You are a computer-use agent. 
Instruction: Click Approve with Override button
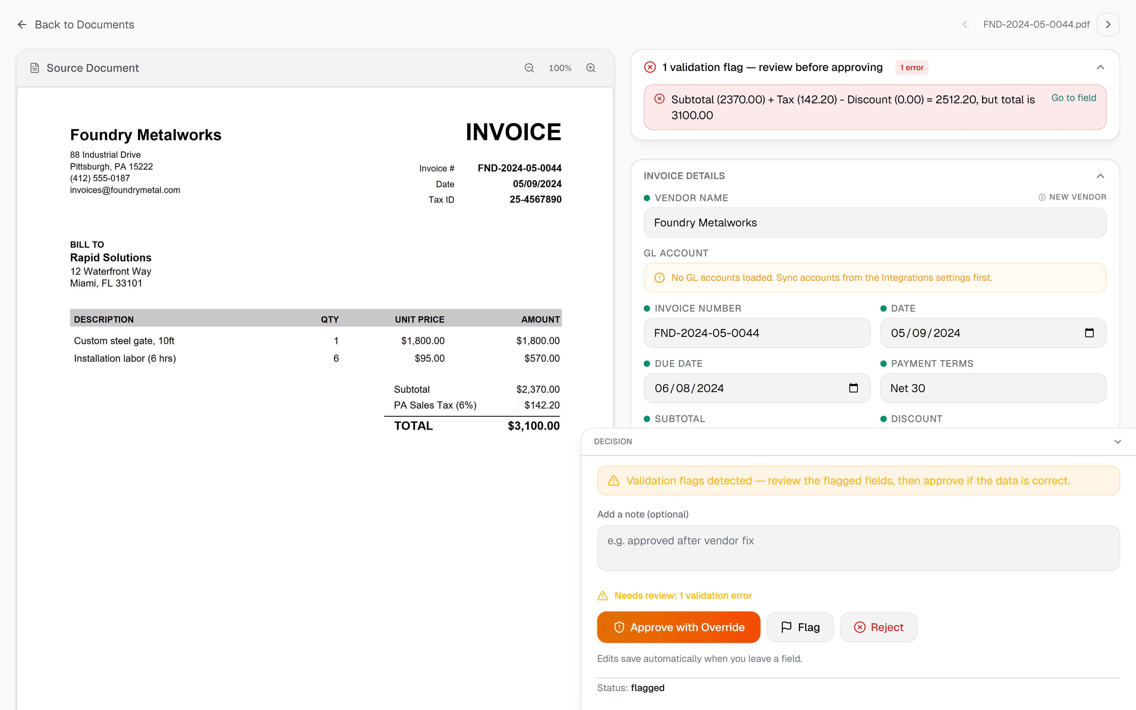coord(678,627)
